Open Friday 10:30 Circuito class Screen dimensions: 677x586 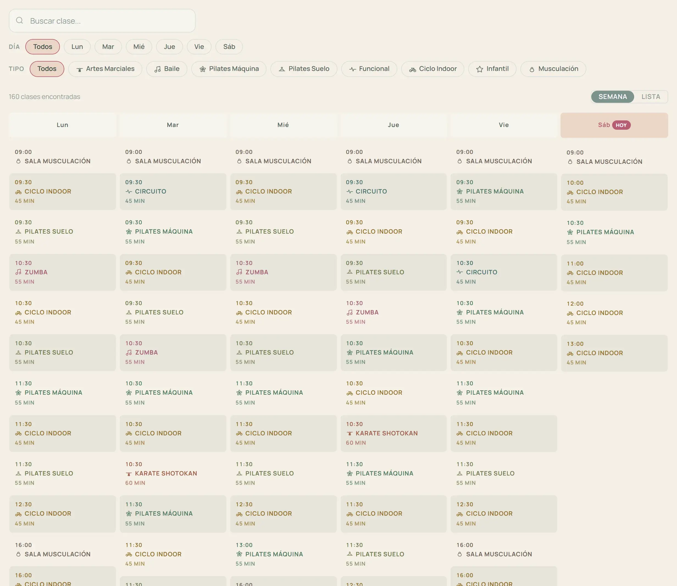pos(504,272)
